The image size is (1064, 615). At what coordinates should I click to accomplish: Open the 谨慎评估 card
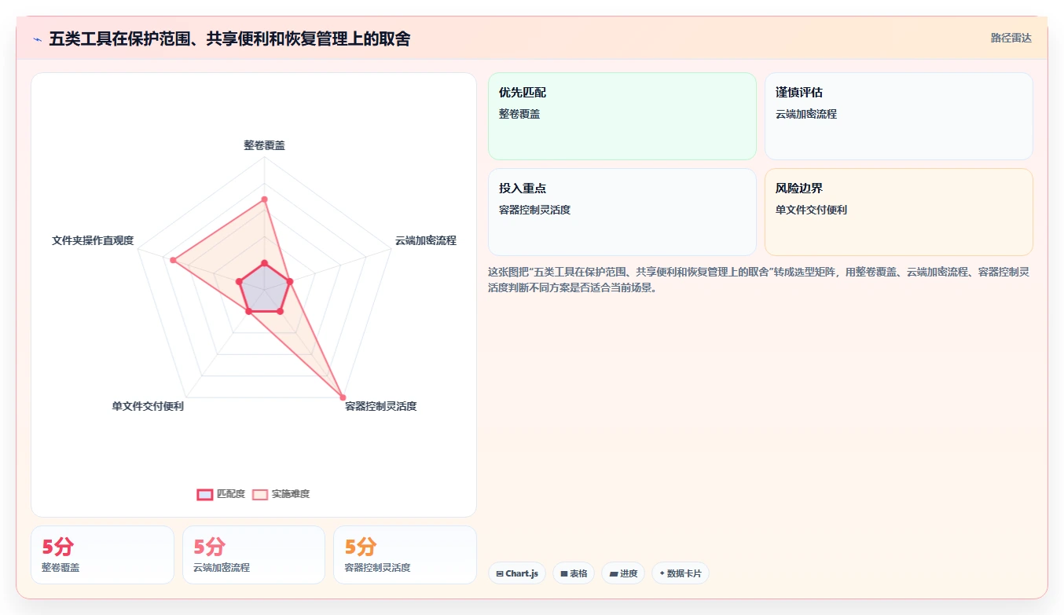point(899,116)
